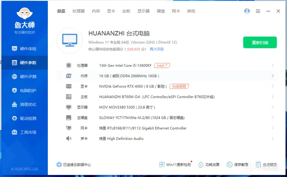Image resolution: width=287 pixels, height=177 pixels.
Task: Click the 显卡 graphics card icon
Action: (69, 86)
